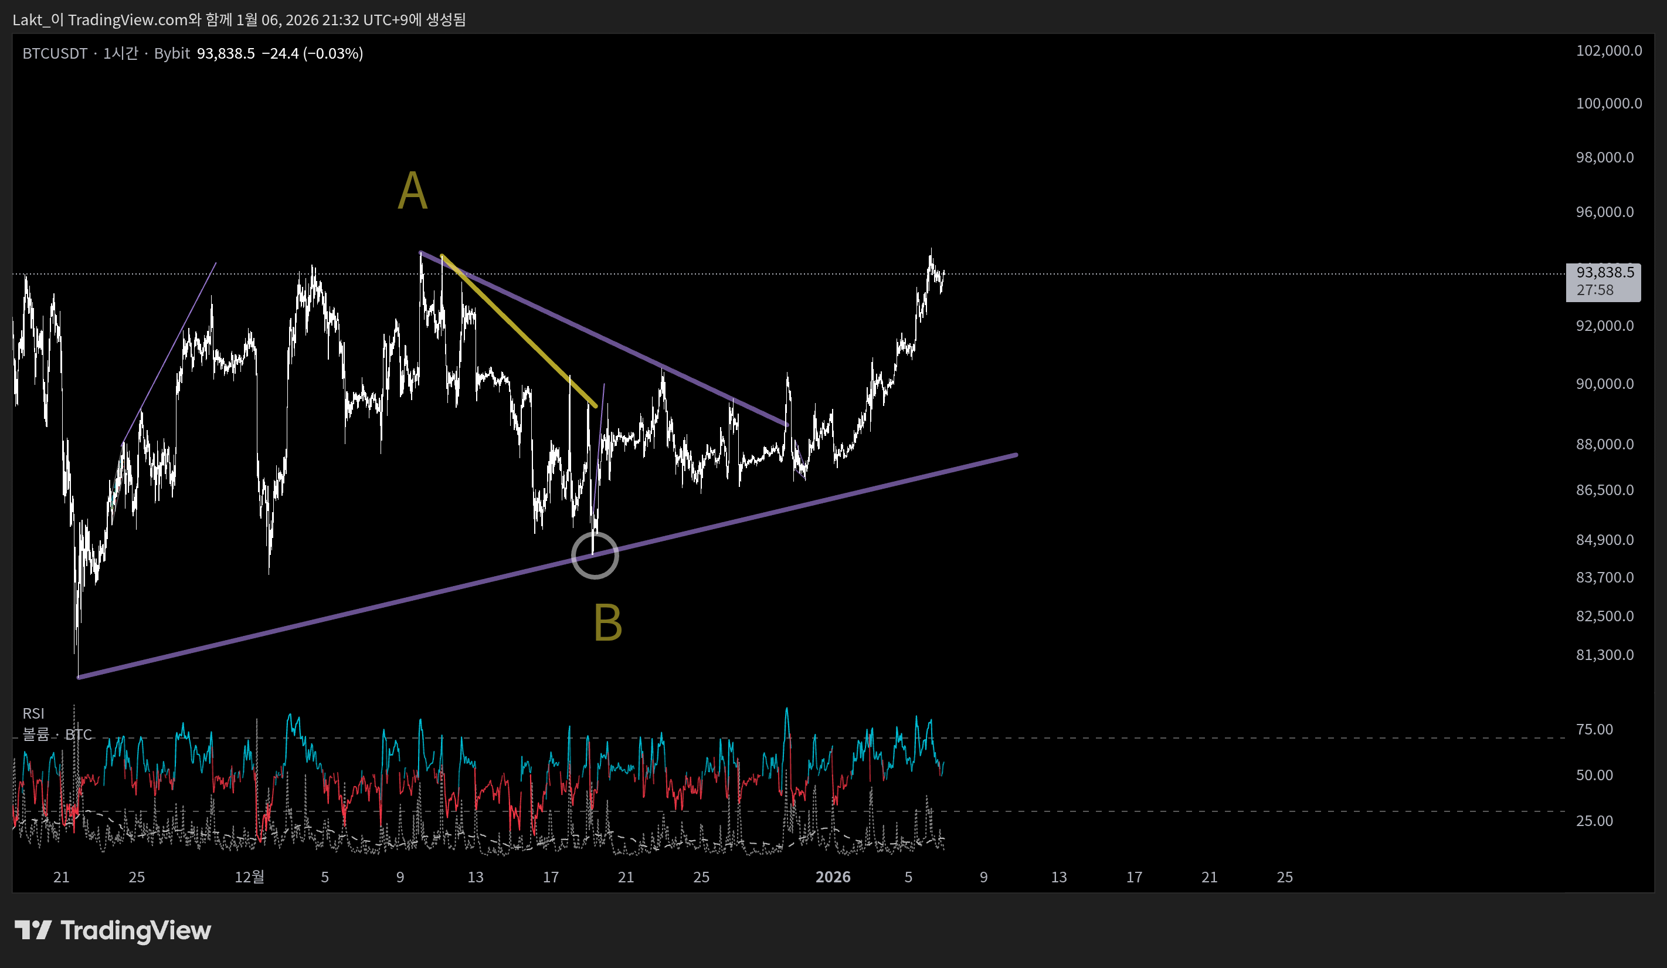
Task: Click the RSI 25.00 scale label
Action: tap(1594, 820)
